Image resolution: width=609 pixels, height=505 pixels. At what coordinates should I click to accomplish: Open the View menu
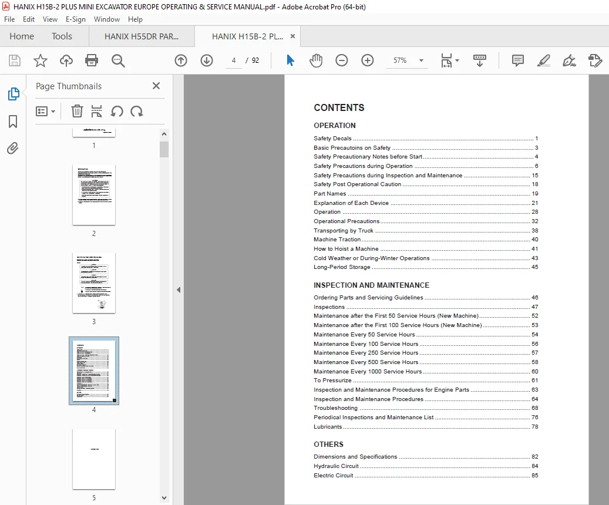50,19
